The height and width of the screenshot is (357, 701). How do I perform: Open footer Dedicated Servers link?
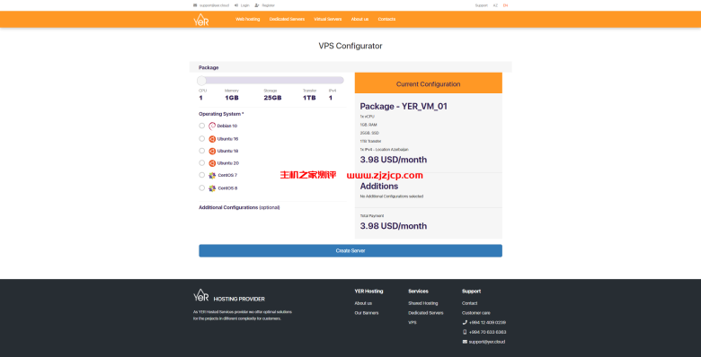tap(426, 313)
